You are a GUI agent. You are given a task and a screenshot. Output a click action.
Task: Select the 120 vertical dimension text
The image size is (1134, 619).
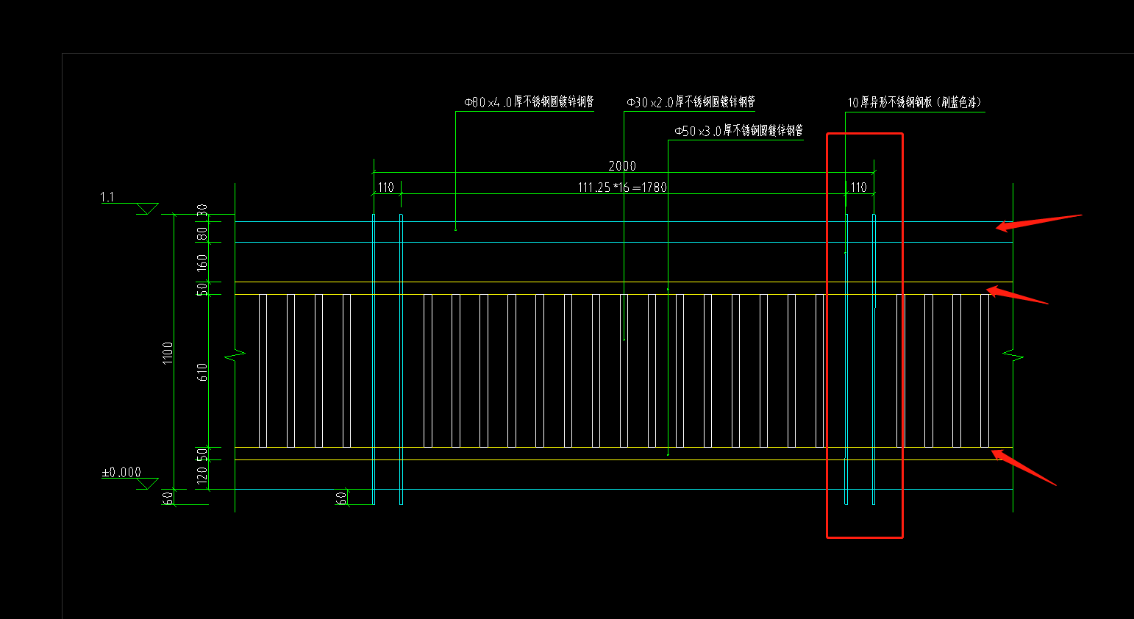(203, 474)
